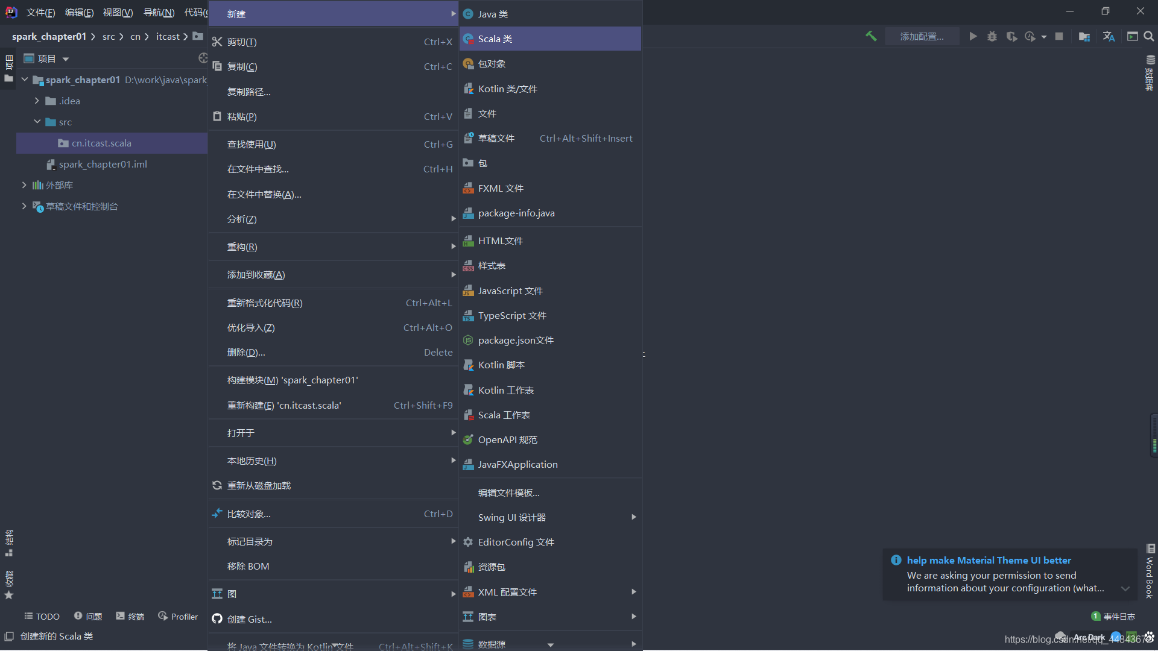Screen dimensions: 1158x651
Task: Click spark_chapter01 in the breadcrumb
Action: [49, 36]
